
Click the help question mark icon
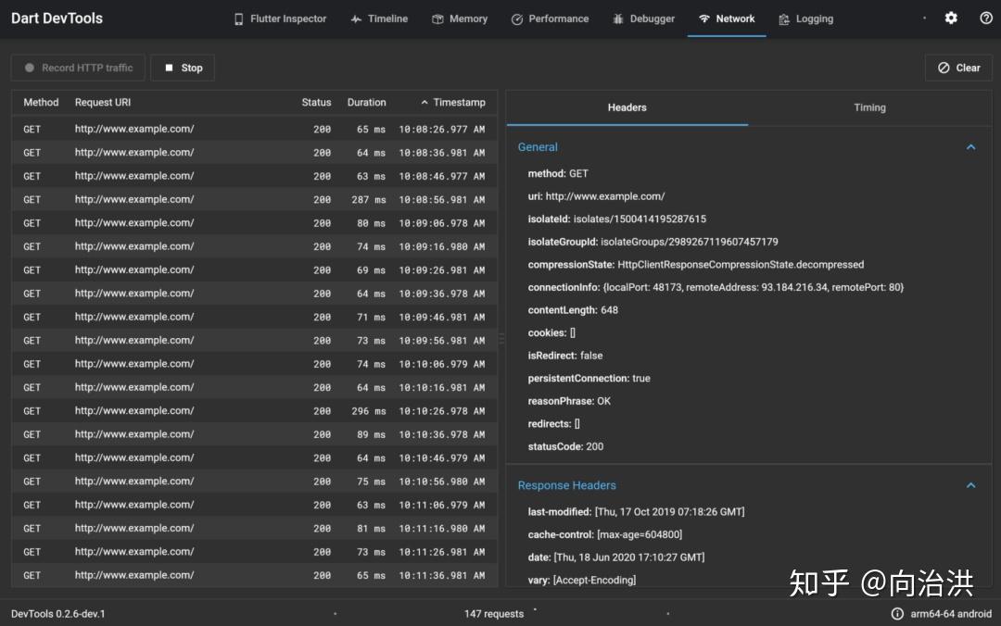pyautogui.click(x=984, y=18)
